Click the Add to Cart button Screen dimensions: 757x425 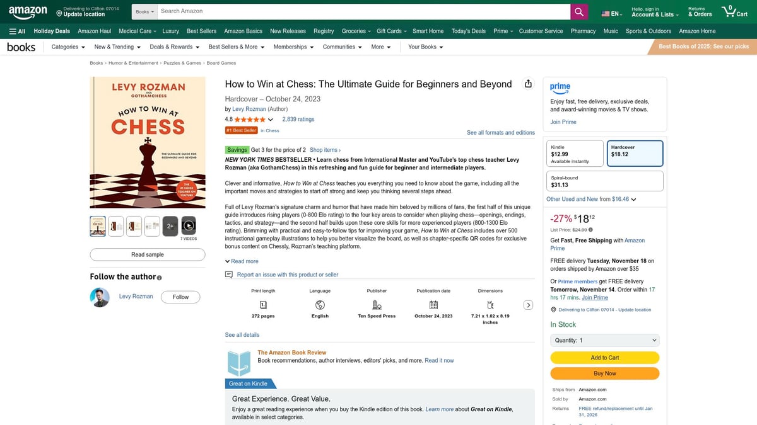point(604,357)
